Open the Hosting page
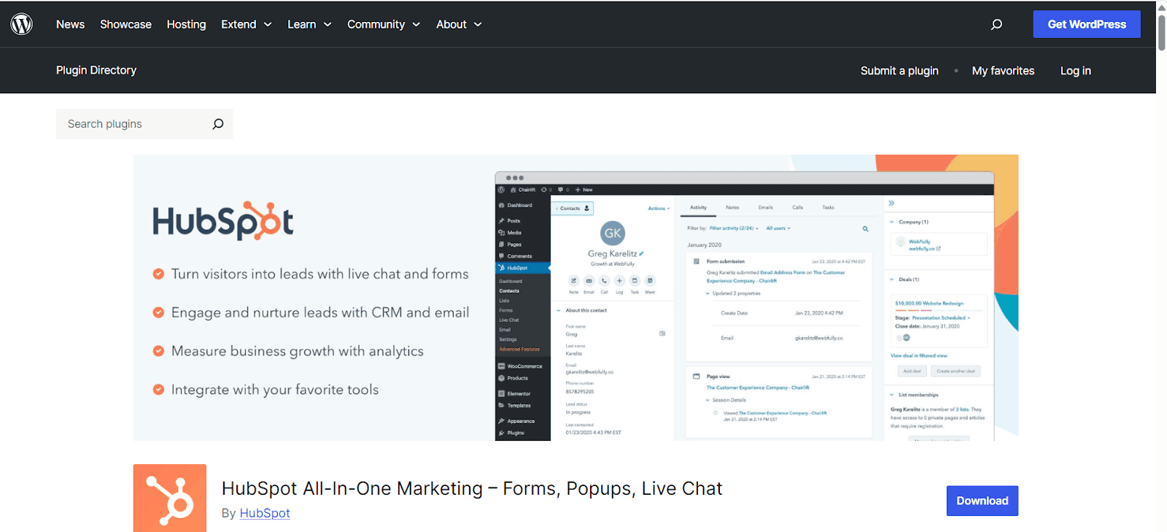Screen dimensions: 1167x532 point(186,24)
